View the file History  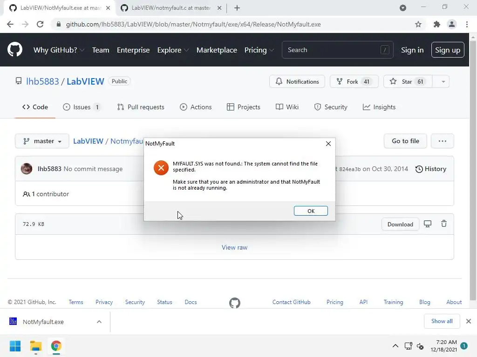tap(431, 169)
